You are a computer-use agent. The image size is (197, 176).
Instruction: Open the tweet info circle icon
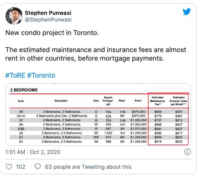click(x=188, y=152)
